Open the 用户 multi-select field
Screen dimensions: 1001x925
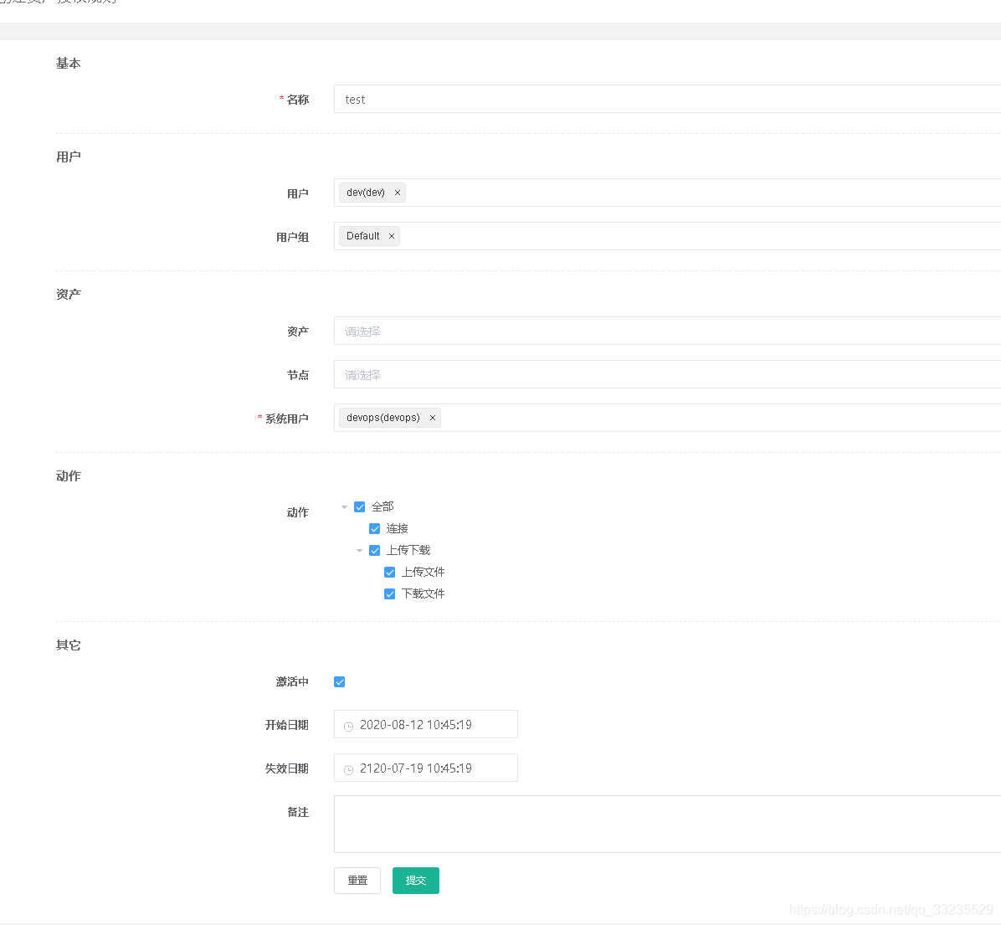[x=667, y=193]
